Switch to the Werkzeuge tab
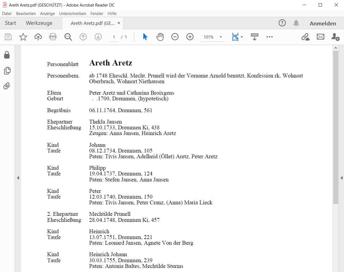This screenshot has height=272, width=344. coord(39,23)
